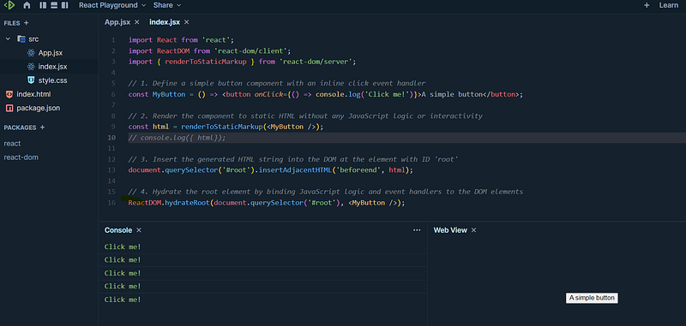Viewport: 686px width, 326px height.
Task: Select the Console panel tab
Action: (118, 230)
